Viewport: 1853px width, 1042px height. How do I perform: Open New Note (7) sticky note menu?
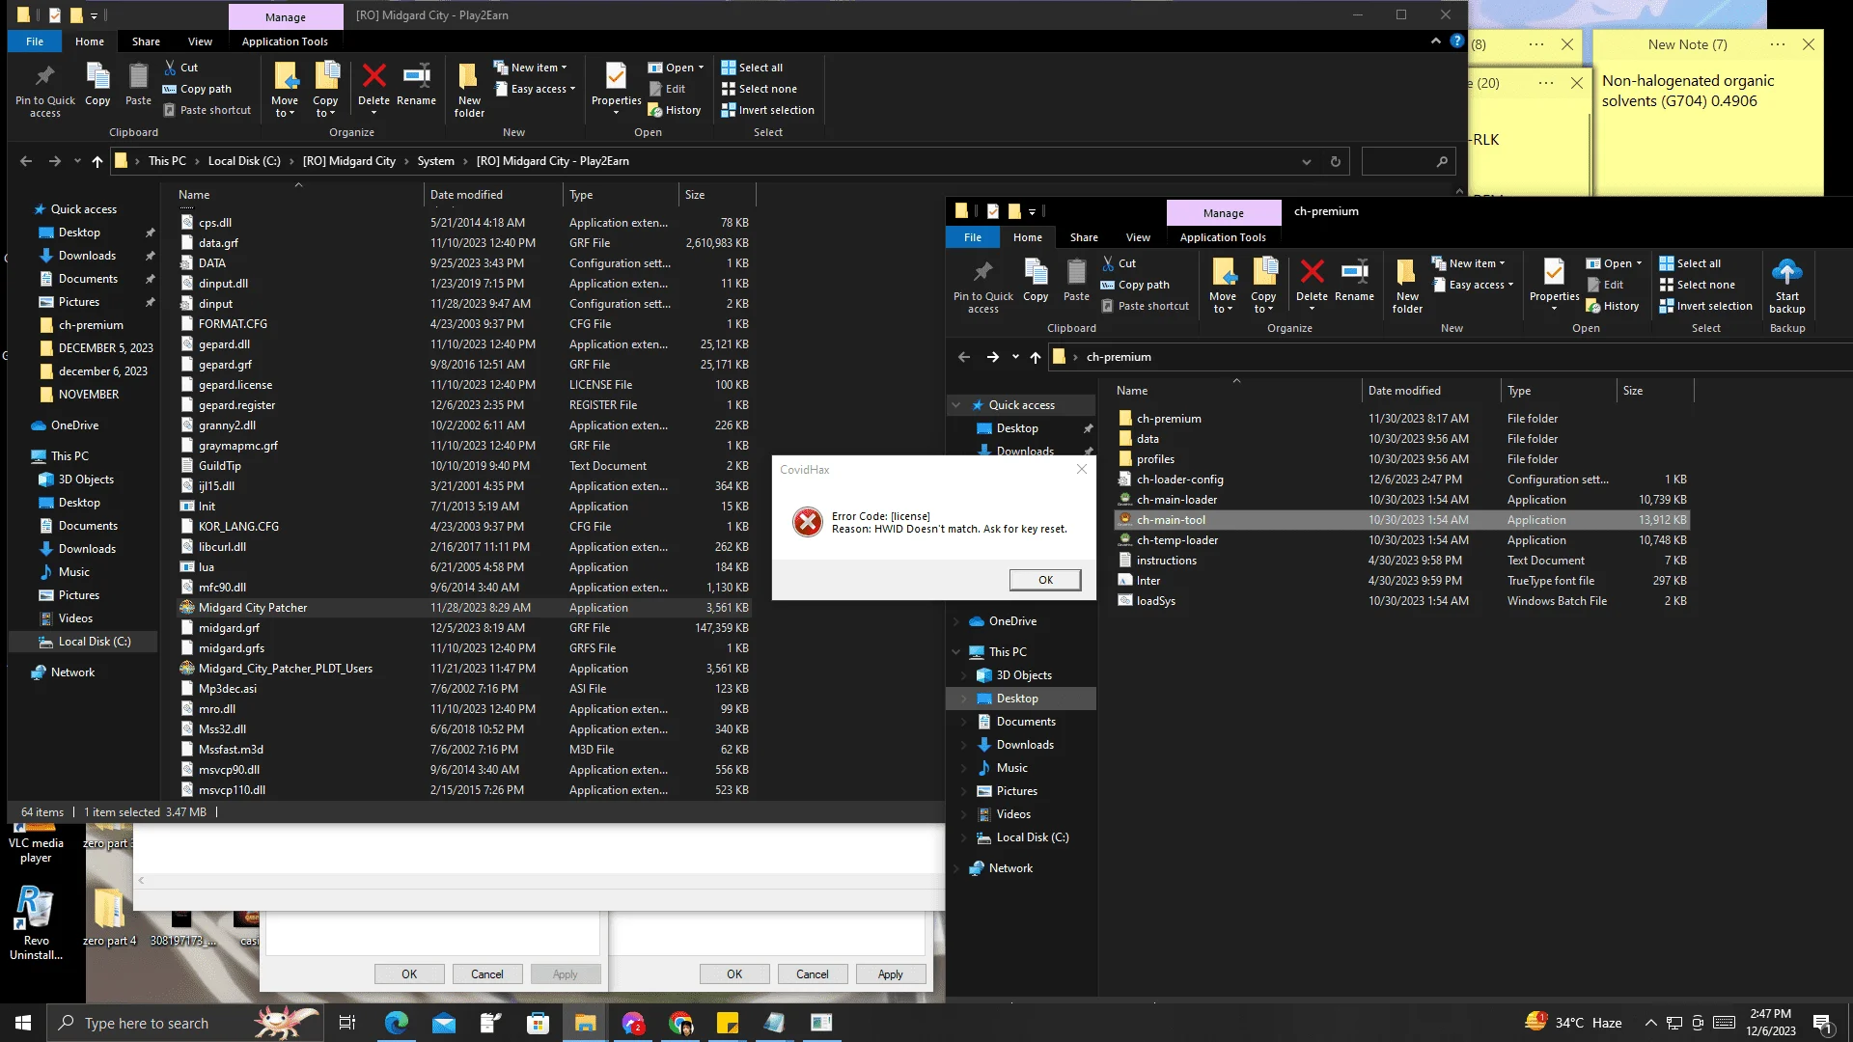[1778, 44]
